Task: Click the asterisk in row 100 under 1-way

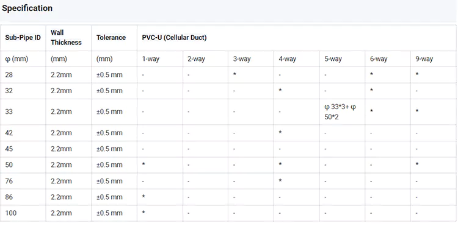Action: point(144,213)
